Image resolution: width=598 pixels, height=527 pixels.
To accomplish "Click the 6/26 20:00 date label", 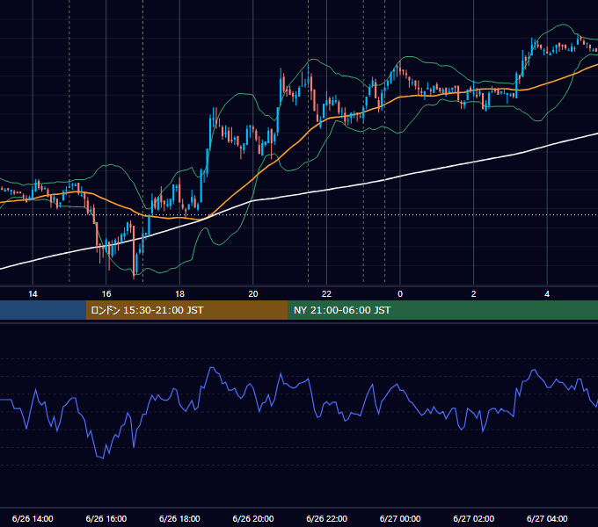I will tap(253, 518).
